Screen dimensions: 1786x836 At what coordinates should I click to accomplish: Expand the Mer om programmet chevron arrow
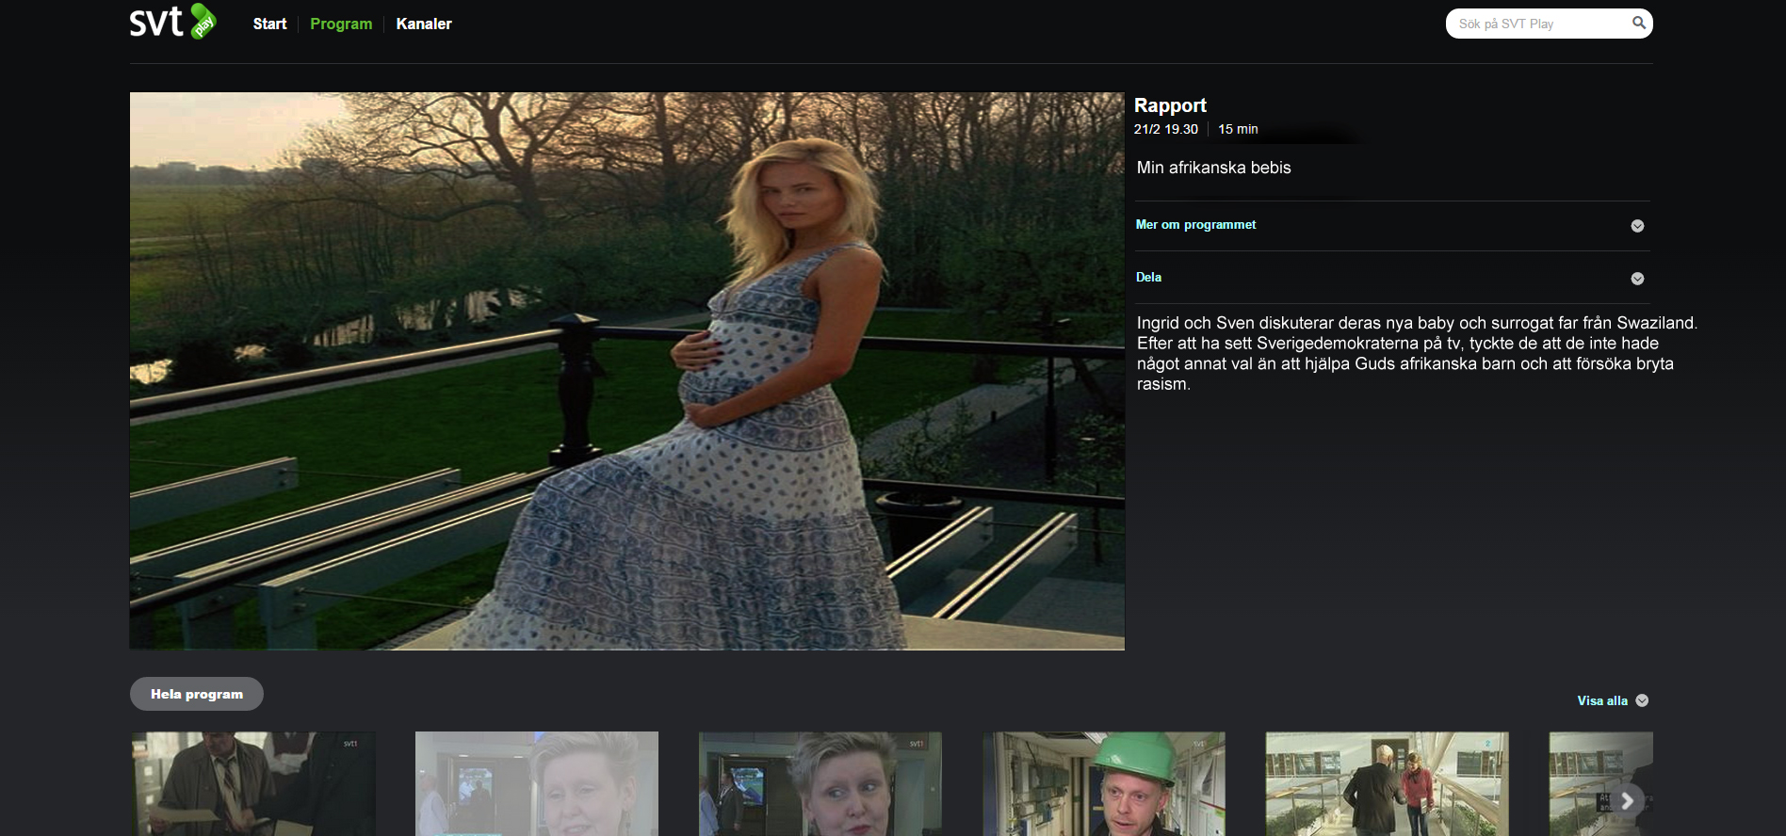[x=1637, y=226]
